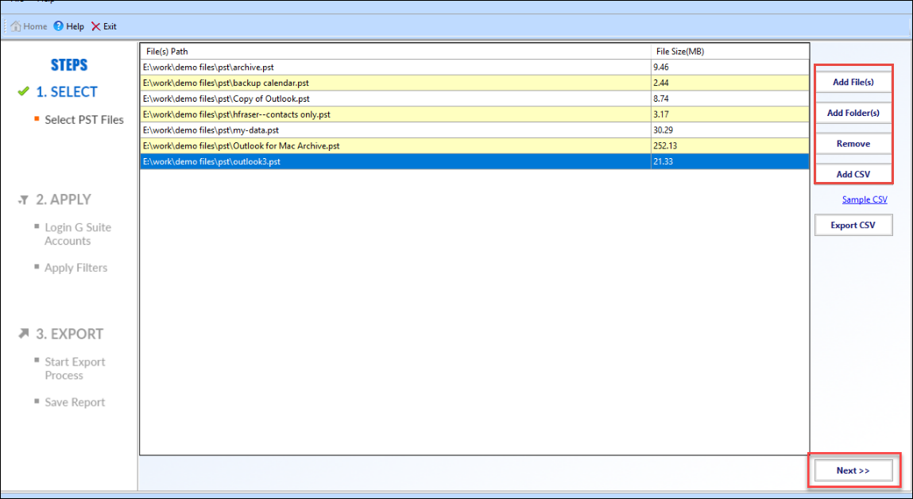This screenshot has width=913, height=499.
Task: Open the Home toolbar item
Action: (29, 26)
